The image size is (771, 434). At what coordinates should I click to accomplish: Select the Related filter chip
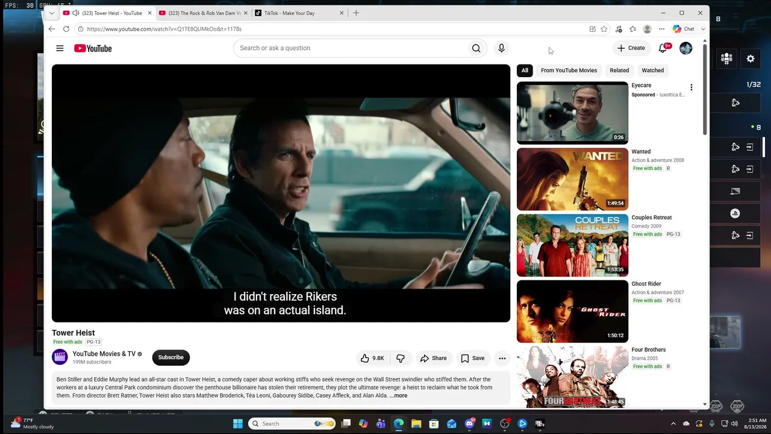[619, 71]
